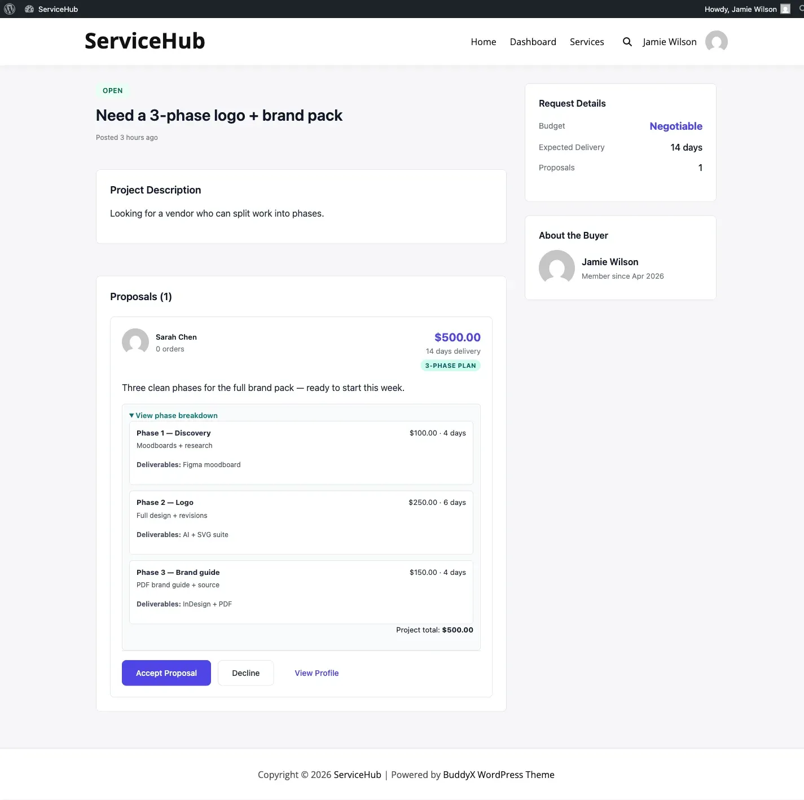The height and width of the screenshot is (800, 804).
Task: Click the Jamie Wilson name in header navigation
Action: coord(670,42)
